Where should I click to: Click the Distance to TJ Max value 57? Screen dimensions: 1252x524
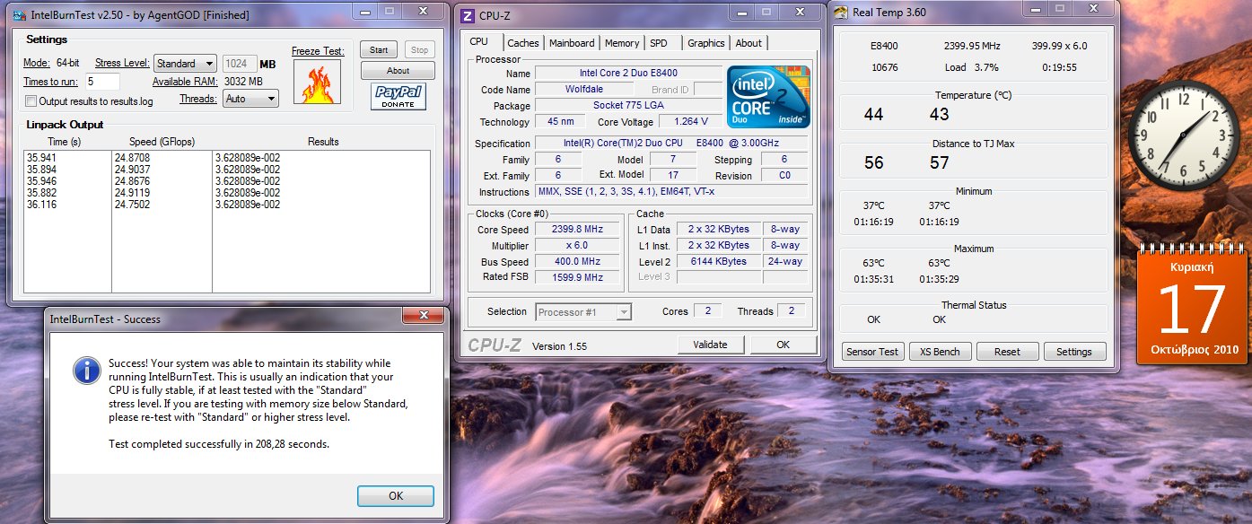940,162
